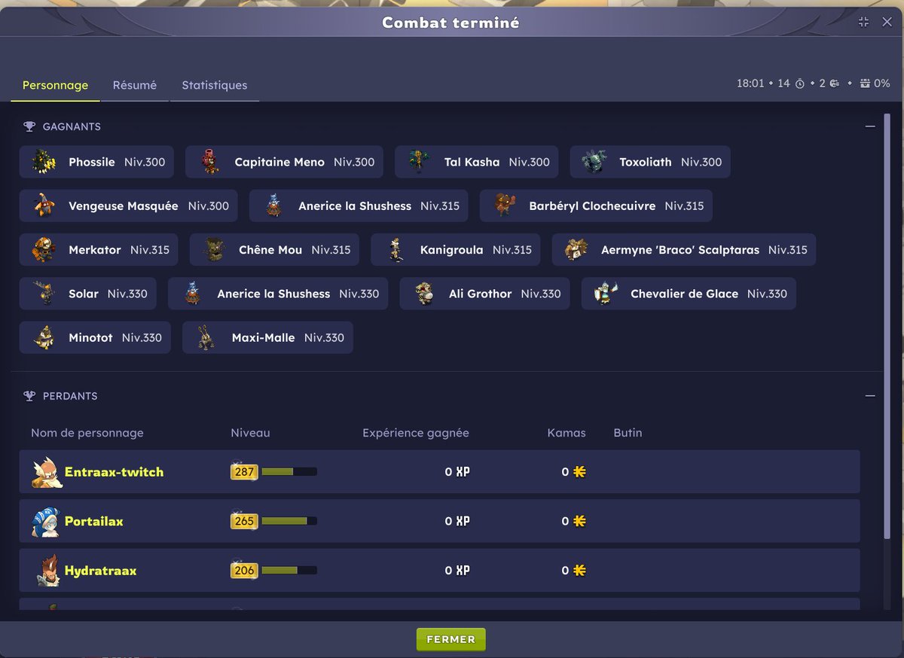This screenshot has height=658, width=904.
Task: Click Hydratraax 0 XP value
Action: (457, 571)
